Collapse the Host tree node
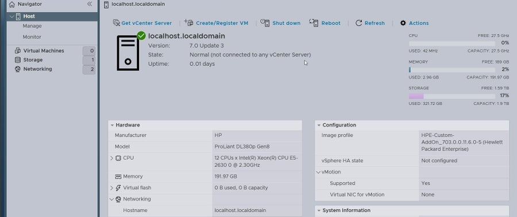 tap(12, 16)
